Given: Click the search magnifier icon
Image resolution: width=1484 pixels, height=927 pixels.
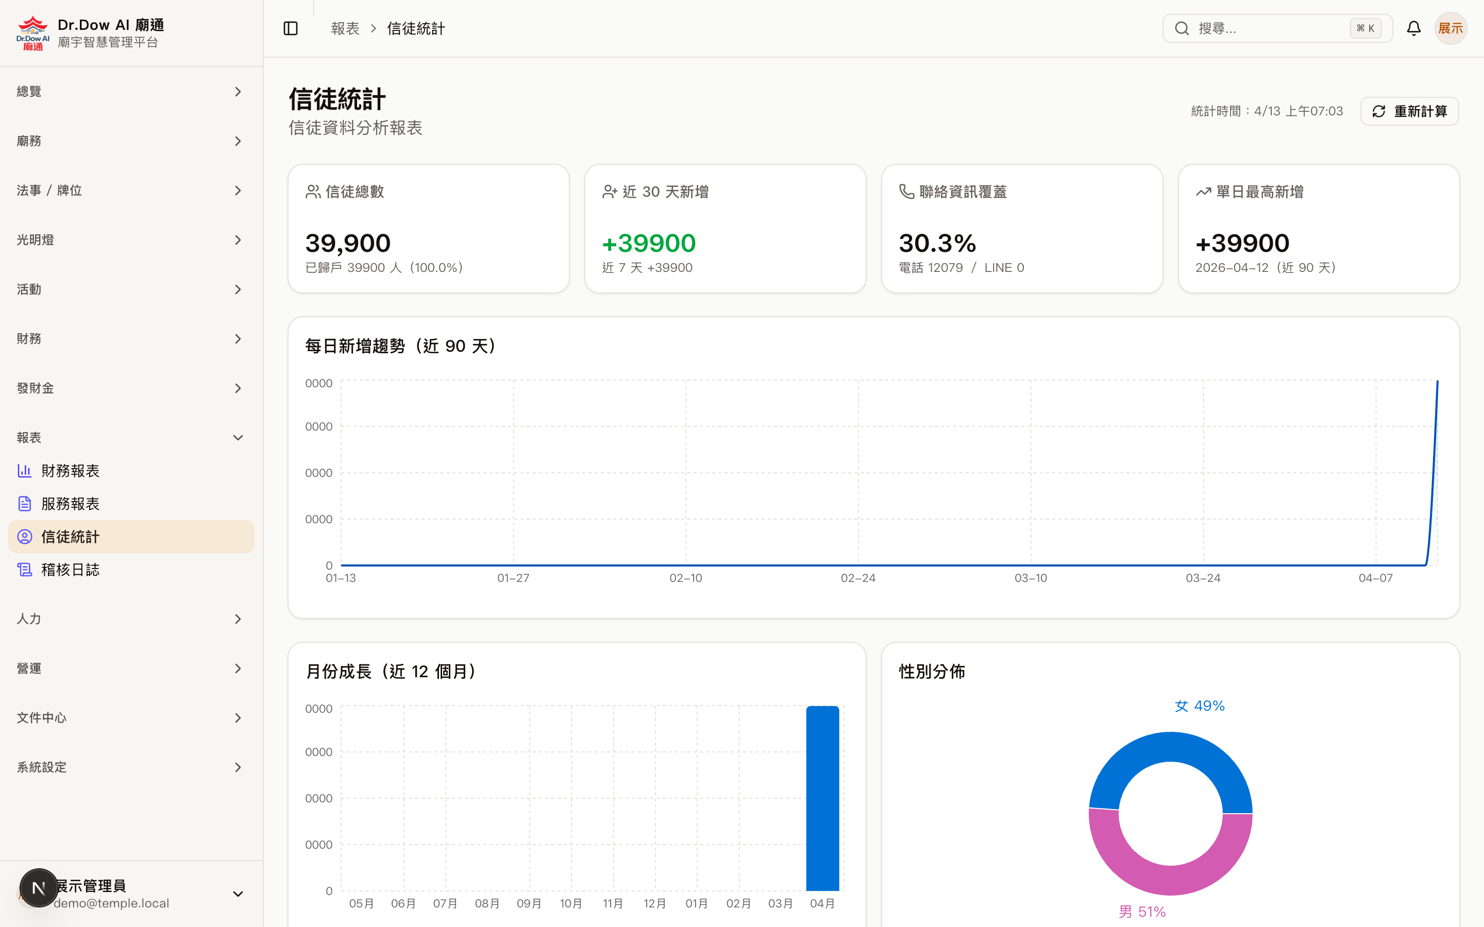Looking at the screenshot, I should pyautogui.click(x=1182, y=28).
